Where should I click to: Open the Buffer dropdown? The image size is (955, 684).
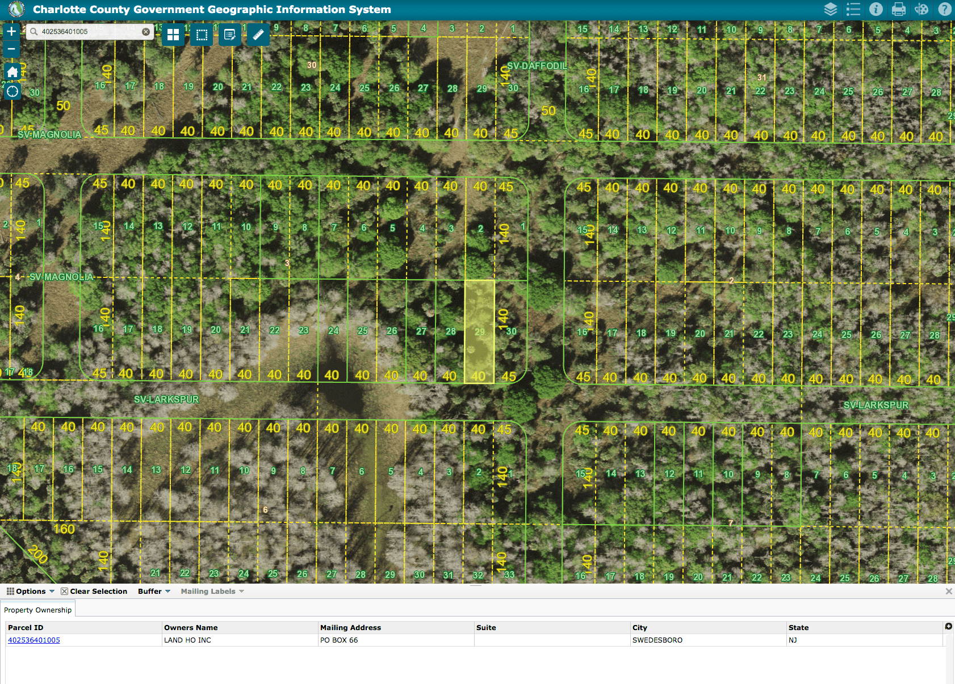154,591
